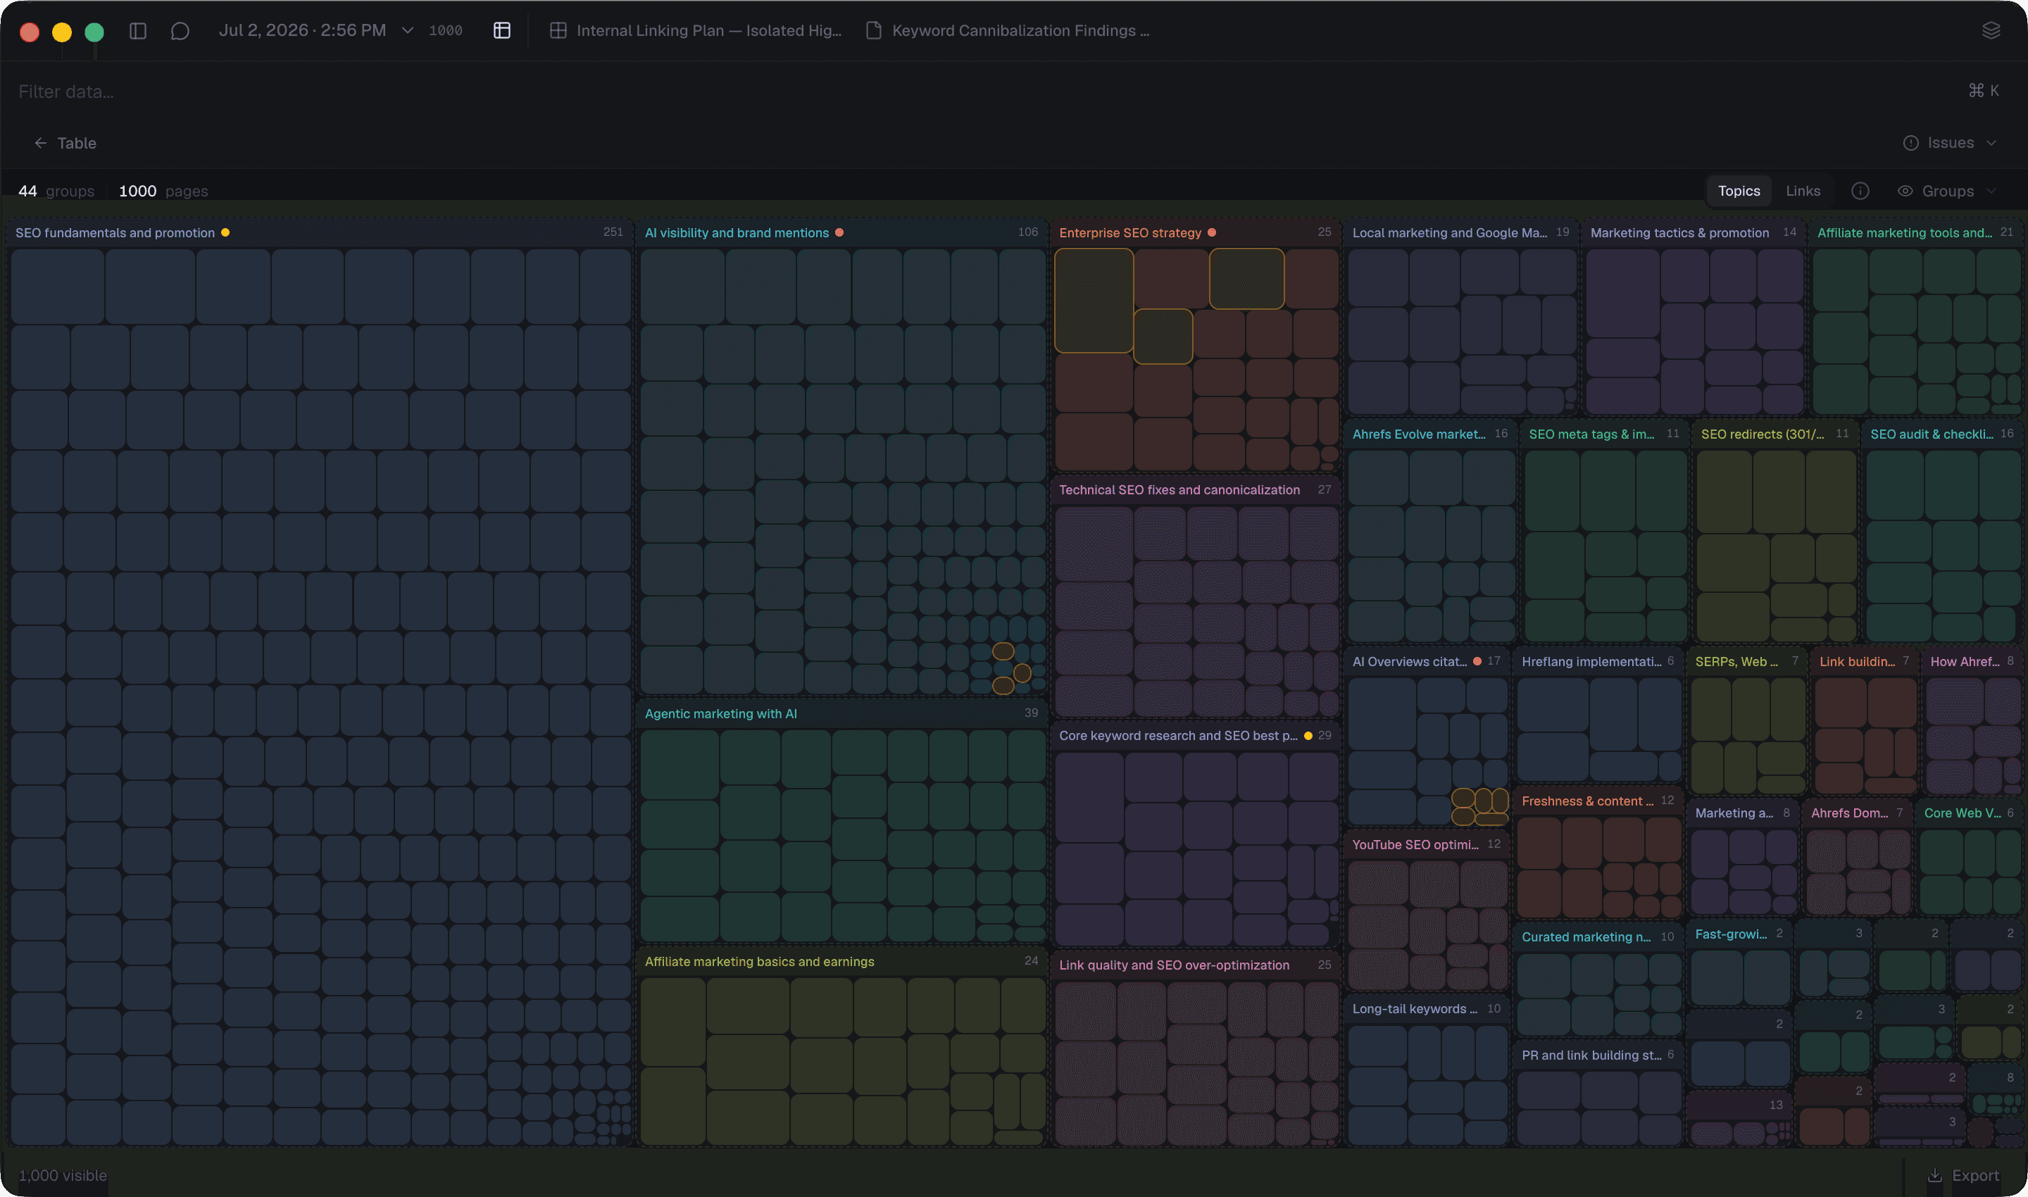This screenshot has height=1197, width=2028.
Task: Select the Link quality and SEO over-optimization header
Action: click(x=1195, y=965)
